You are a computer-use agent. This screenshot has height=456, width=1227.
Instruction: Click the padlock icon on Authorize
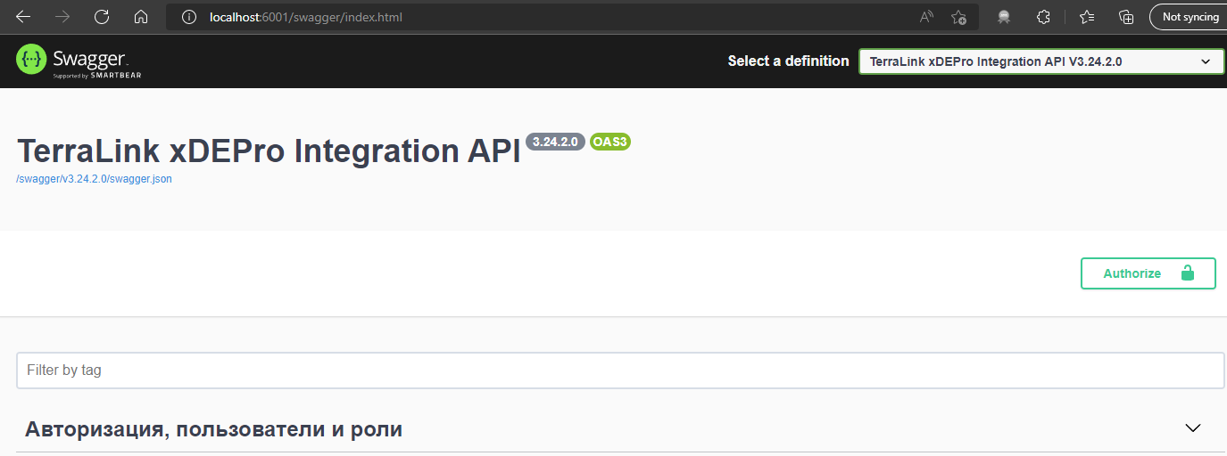click(x=1187, y=273)
